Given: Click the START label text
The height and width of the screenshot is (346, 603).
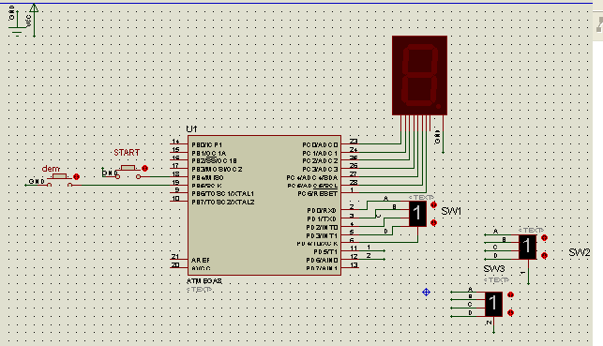Looking at the screenshot, I should click(x=127, y=153).
